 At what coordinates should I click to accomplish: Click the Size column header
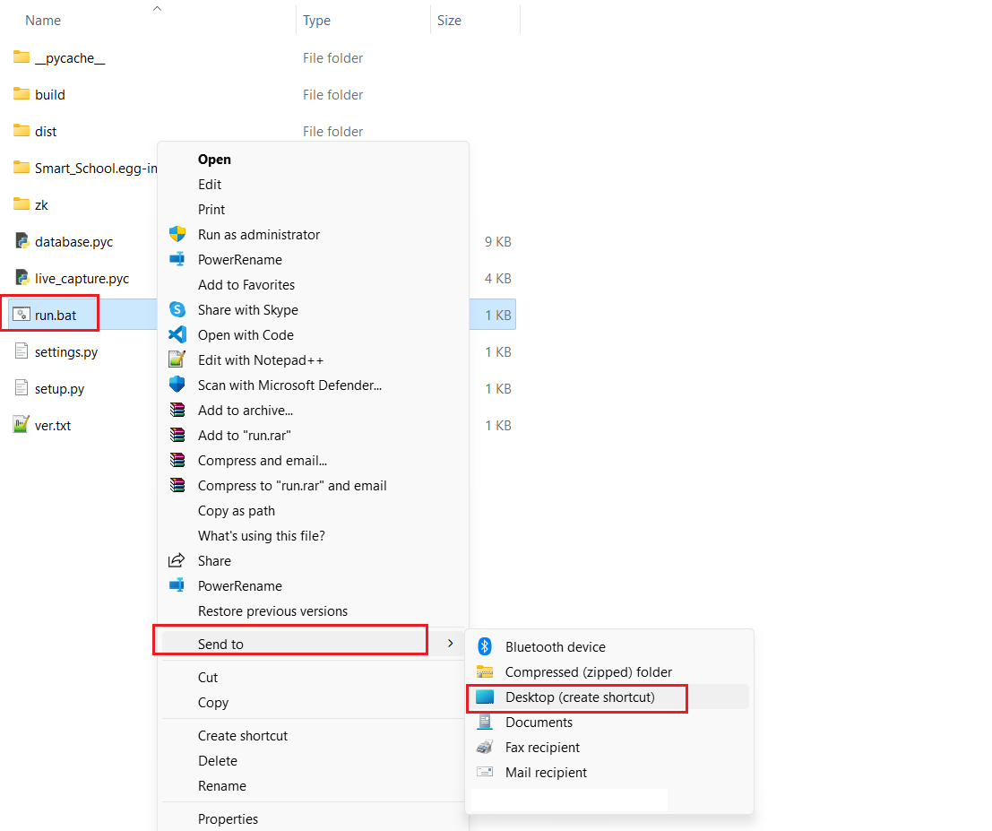tap(449, 20)
